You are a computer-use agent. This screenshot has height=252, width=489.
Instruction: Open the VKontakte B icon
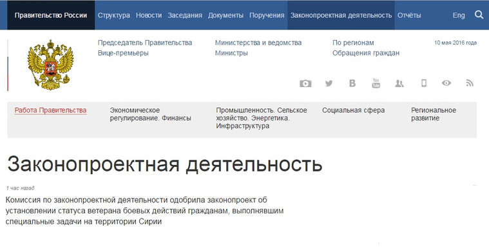point(352,83)
